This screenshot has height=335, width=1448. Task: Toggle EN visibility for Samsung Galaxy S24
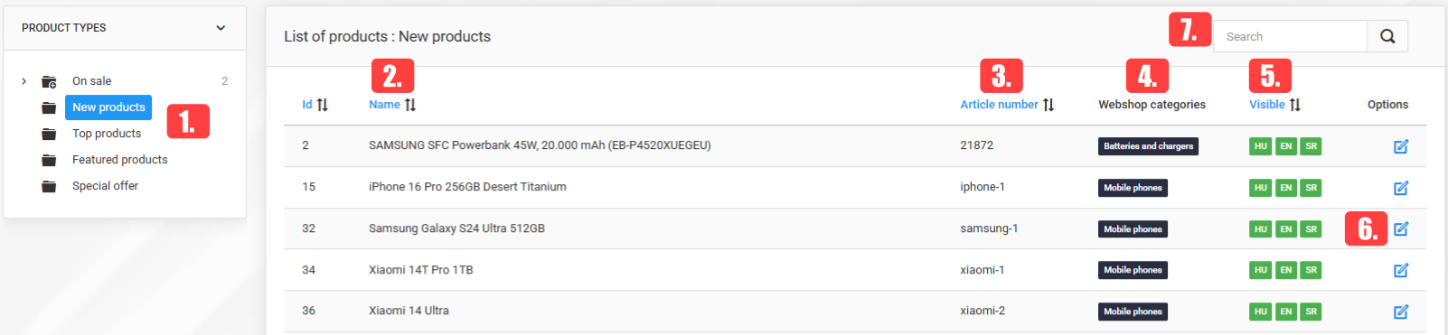1285,229
